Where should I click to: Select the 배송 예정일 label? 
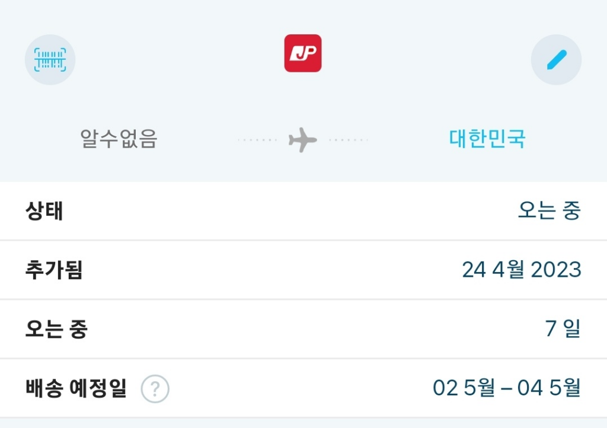coord(76,389)
